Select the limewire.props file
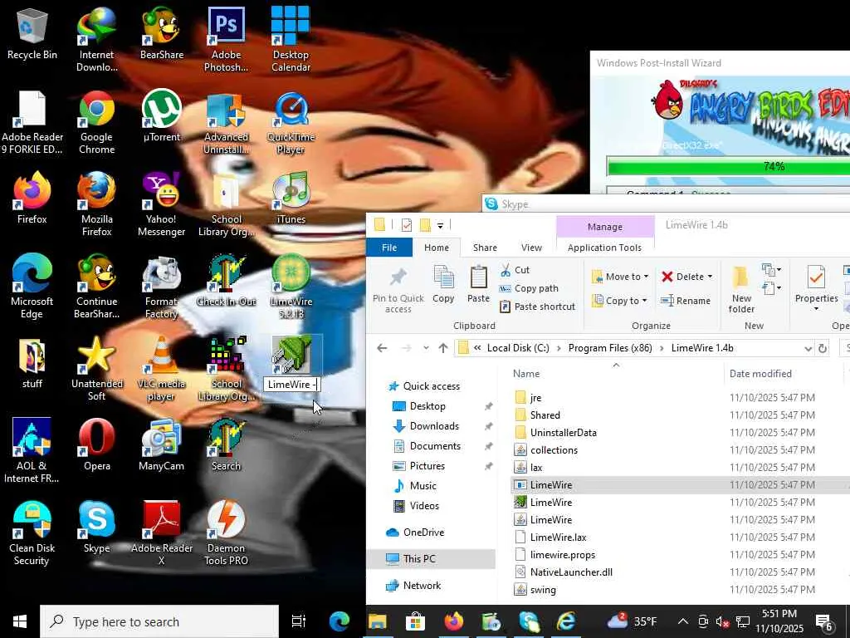850x638 pixels. 562,554
